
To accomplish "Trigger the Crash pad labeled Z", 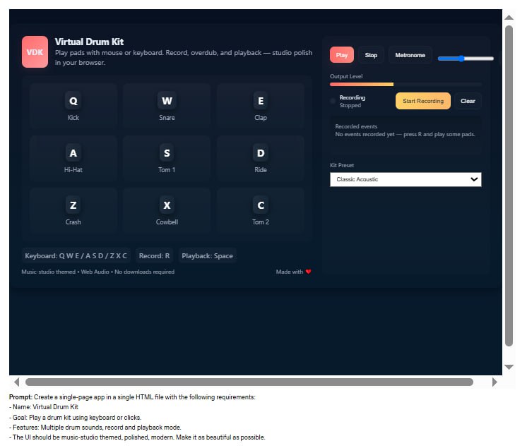I will [x=73, y=211].
